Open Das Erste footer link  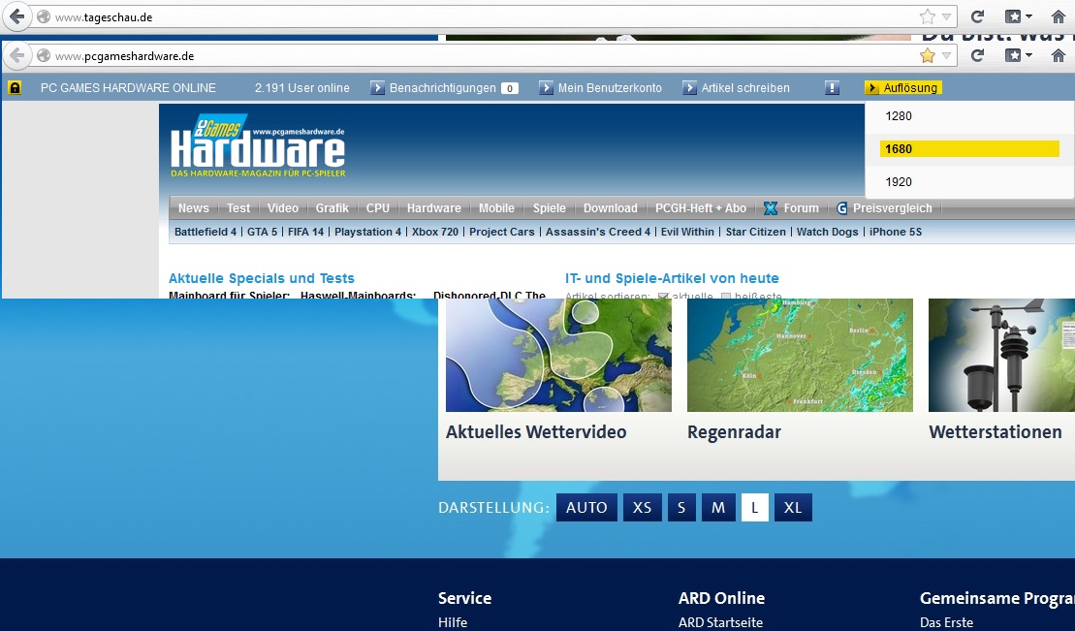coord(946,622)
